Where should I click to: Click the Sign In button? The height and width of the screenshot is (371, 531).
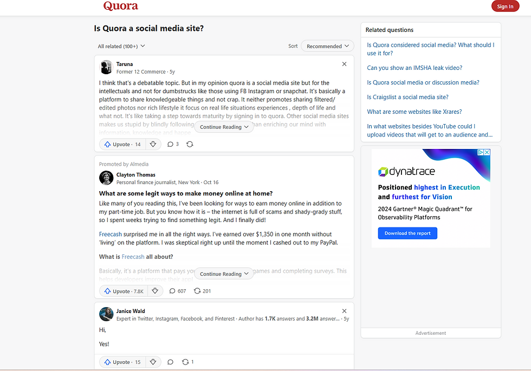(x=505, y=6)
